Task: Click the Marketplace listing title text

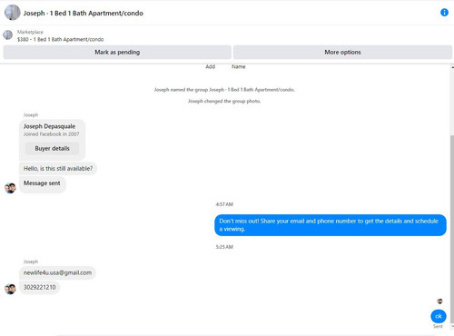Action: [61, 39]
